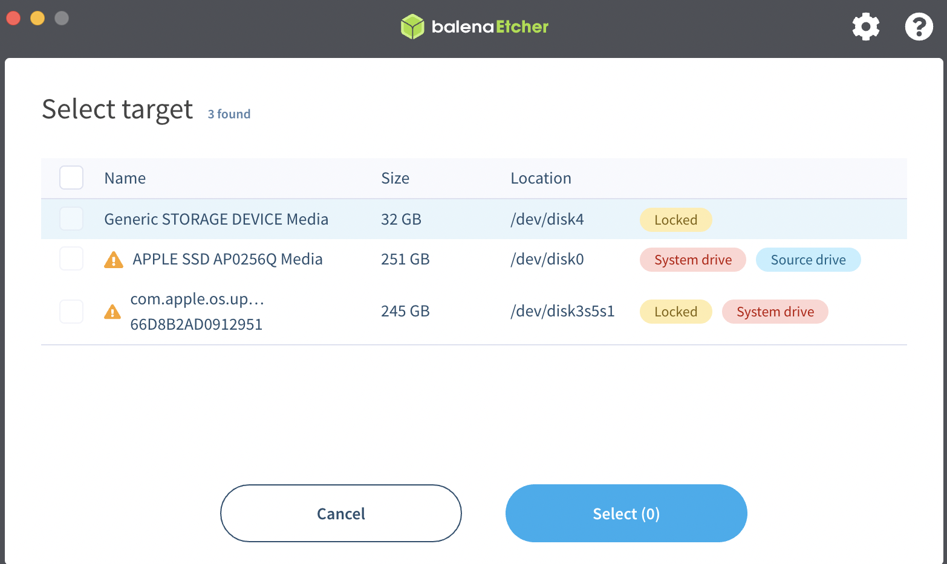Open settings with the gear icon

click(865, 27)
